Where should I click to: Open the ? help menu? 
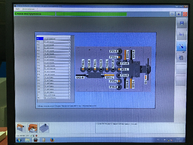[x=37, y=9]
